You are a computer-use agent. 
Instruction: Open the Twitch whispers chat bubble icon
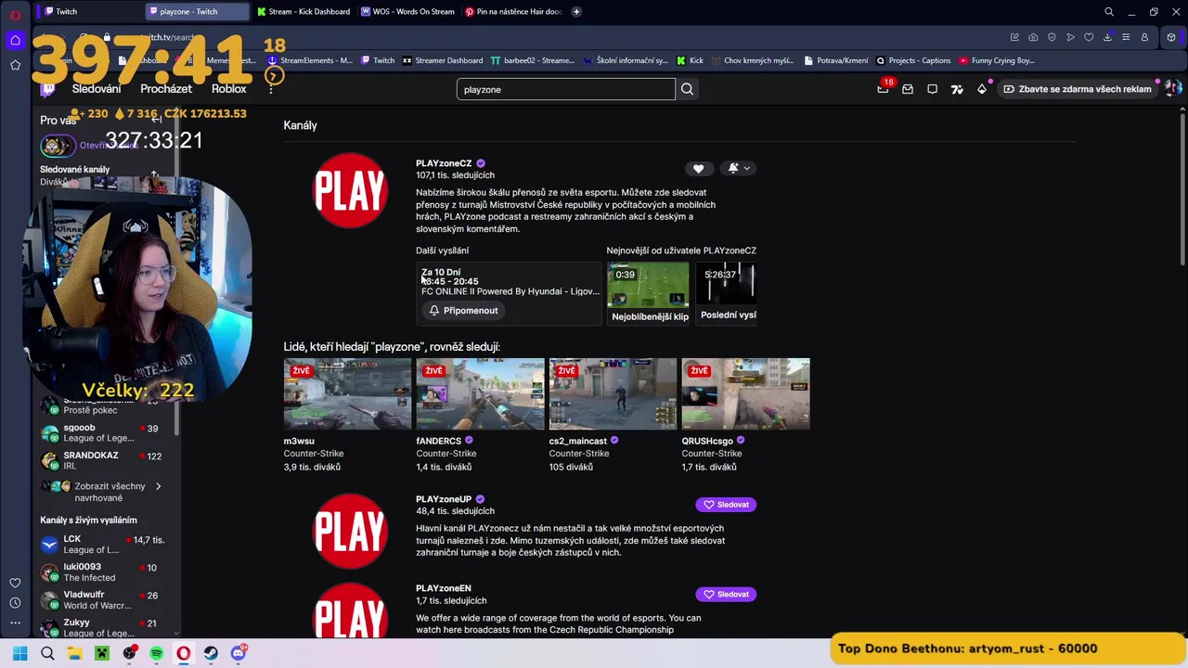tap(932, 89)
